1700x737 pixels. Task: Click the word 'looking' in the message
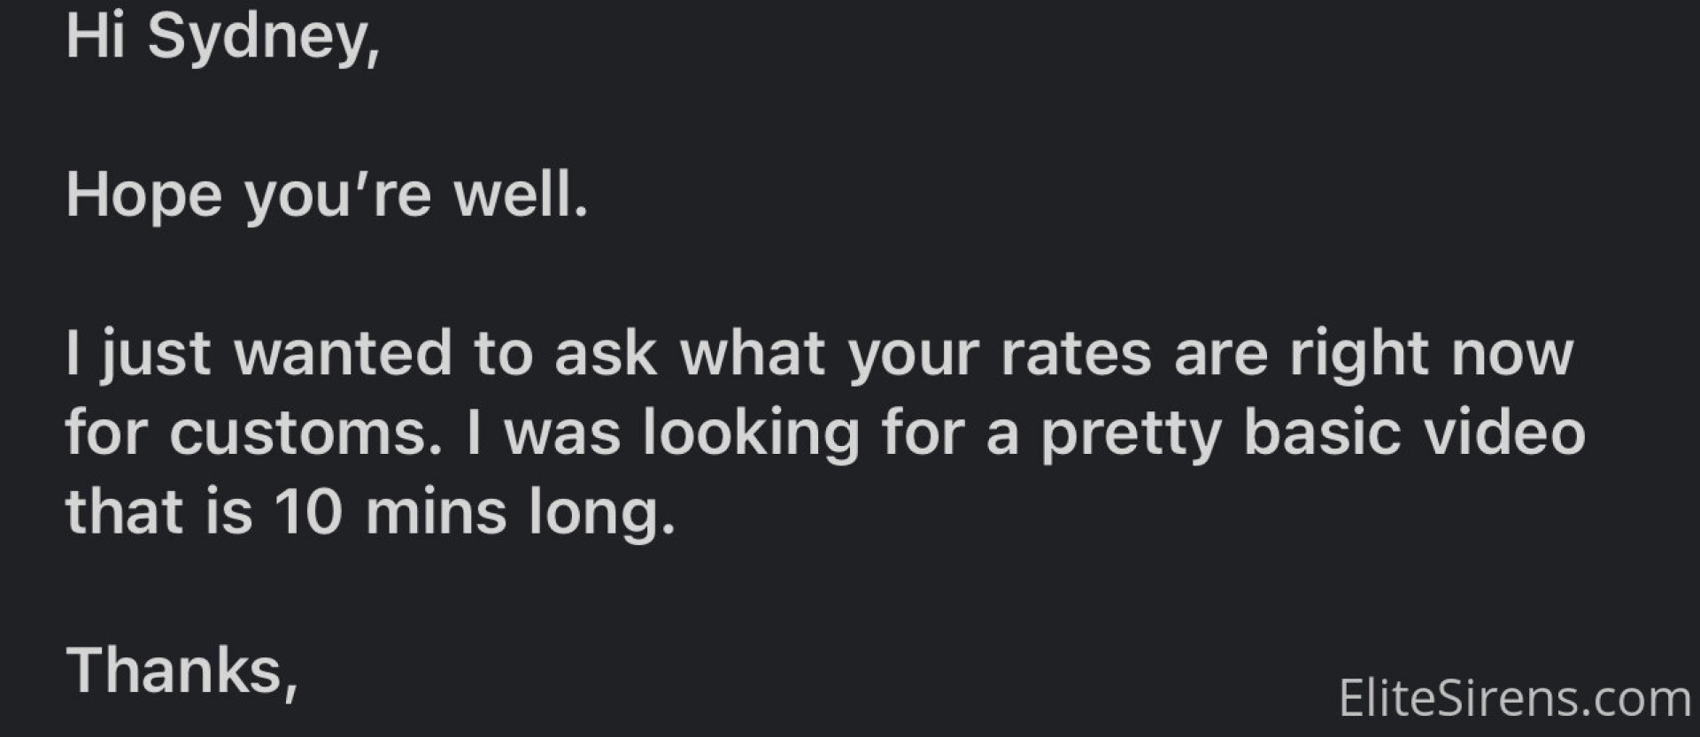[751, 434]
